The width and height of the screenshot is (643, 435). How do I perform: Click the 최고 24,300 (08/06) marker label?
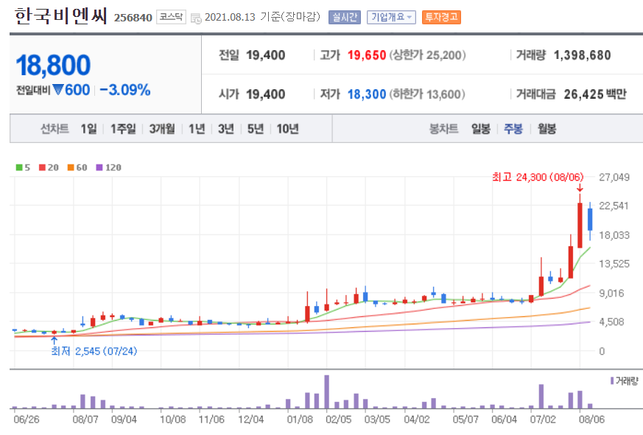coord(538,177)
